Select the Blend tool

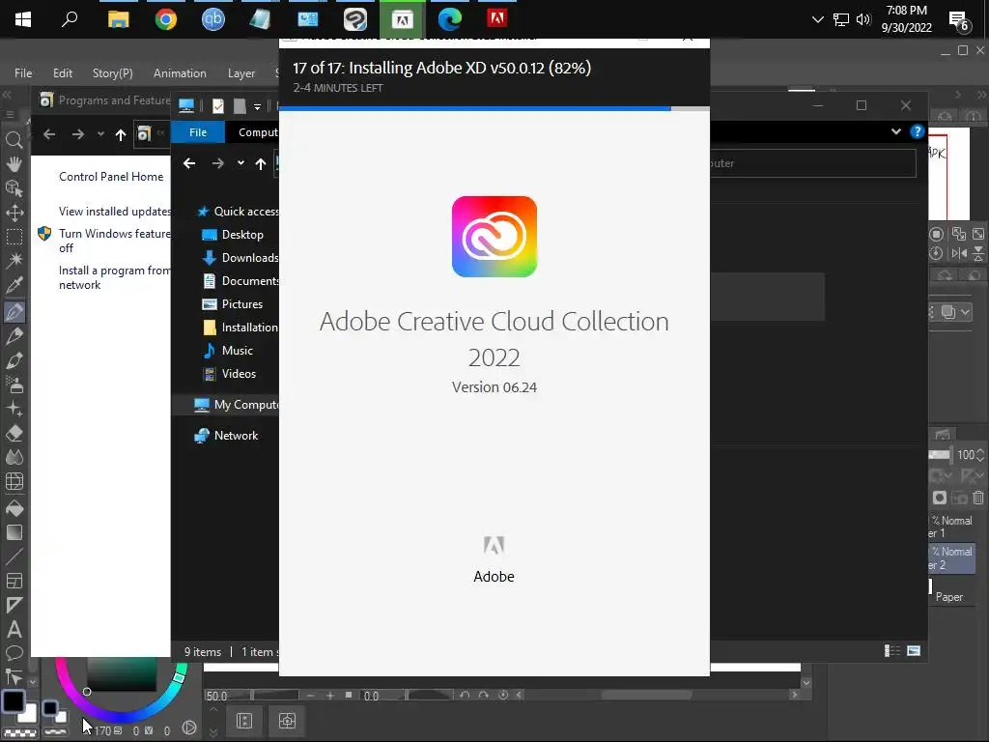pos(14,457)
